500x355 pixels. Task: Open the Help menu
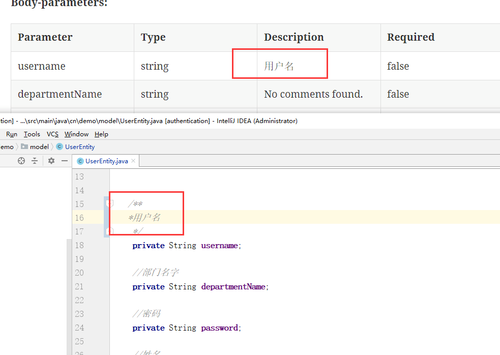pos(101,134)
